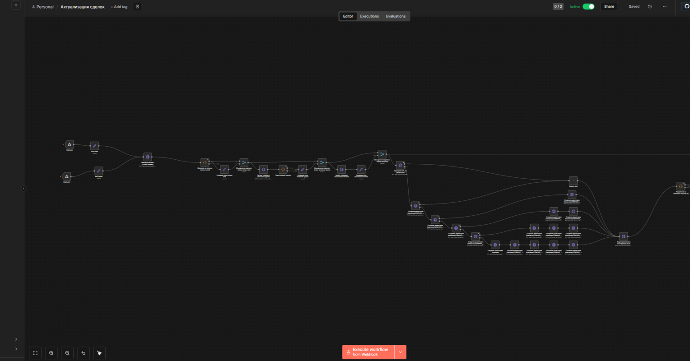Screen dimensions: 690x361
Task: Select the node 'Создание поля полное имя'
Action: click(224, 170)
